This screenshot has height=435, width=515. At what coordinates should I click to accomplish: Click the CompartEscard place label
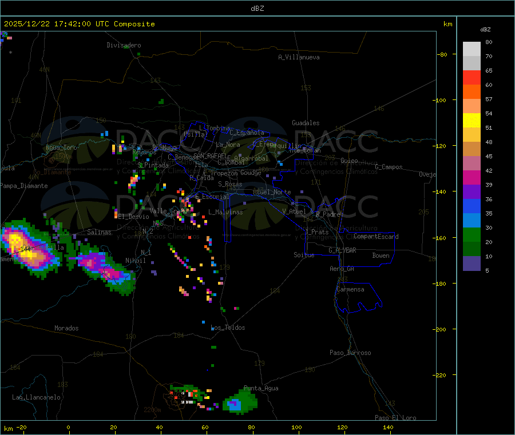tap(376, 237)
